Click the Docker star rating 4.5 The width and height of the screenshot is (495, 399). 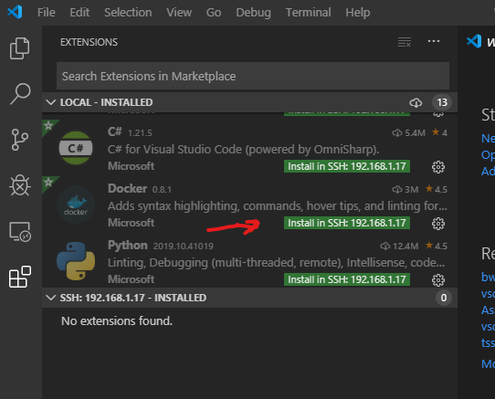[437, 189]
